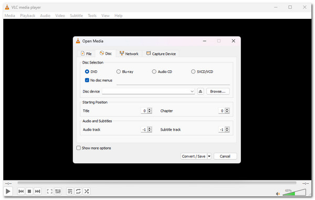Click elapsed time label left of seek bar
The image size is (315, 200).
8,183
